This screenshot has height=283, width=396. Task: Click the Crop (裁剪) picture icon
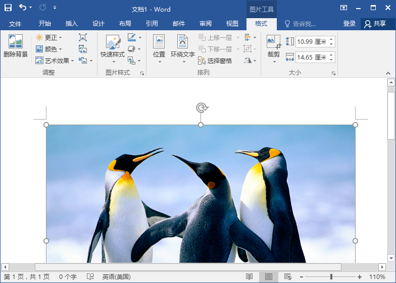273,42
